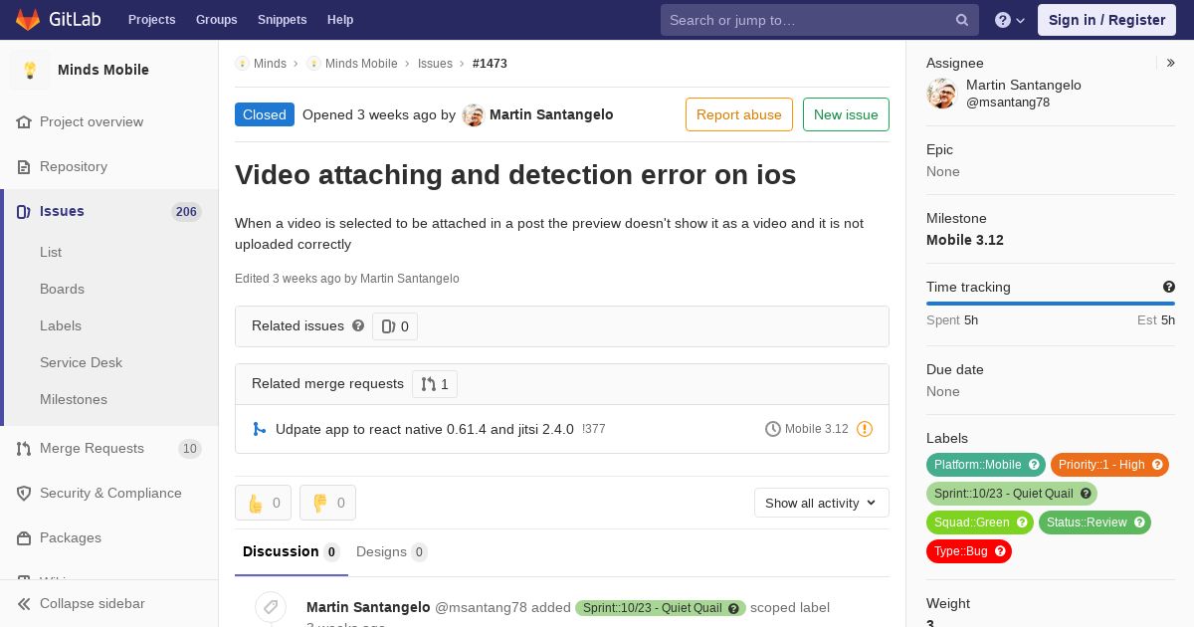The image size is (1194, 627).
Task: Click Martin Santangelo's author avatar
Action: (474, 115)
